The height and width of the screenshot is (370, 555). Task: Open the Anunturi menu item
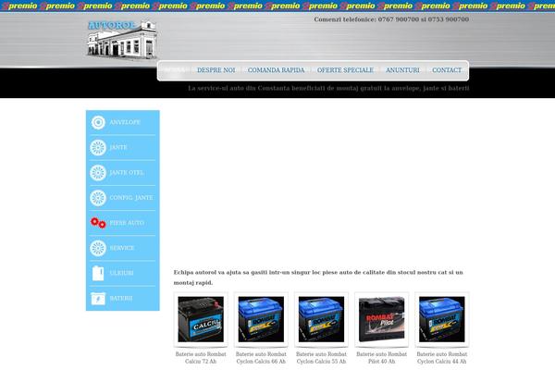pyautogui.click(x=402, y=70)
